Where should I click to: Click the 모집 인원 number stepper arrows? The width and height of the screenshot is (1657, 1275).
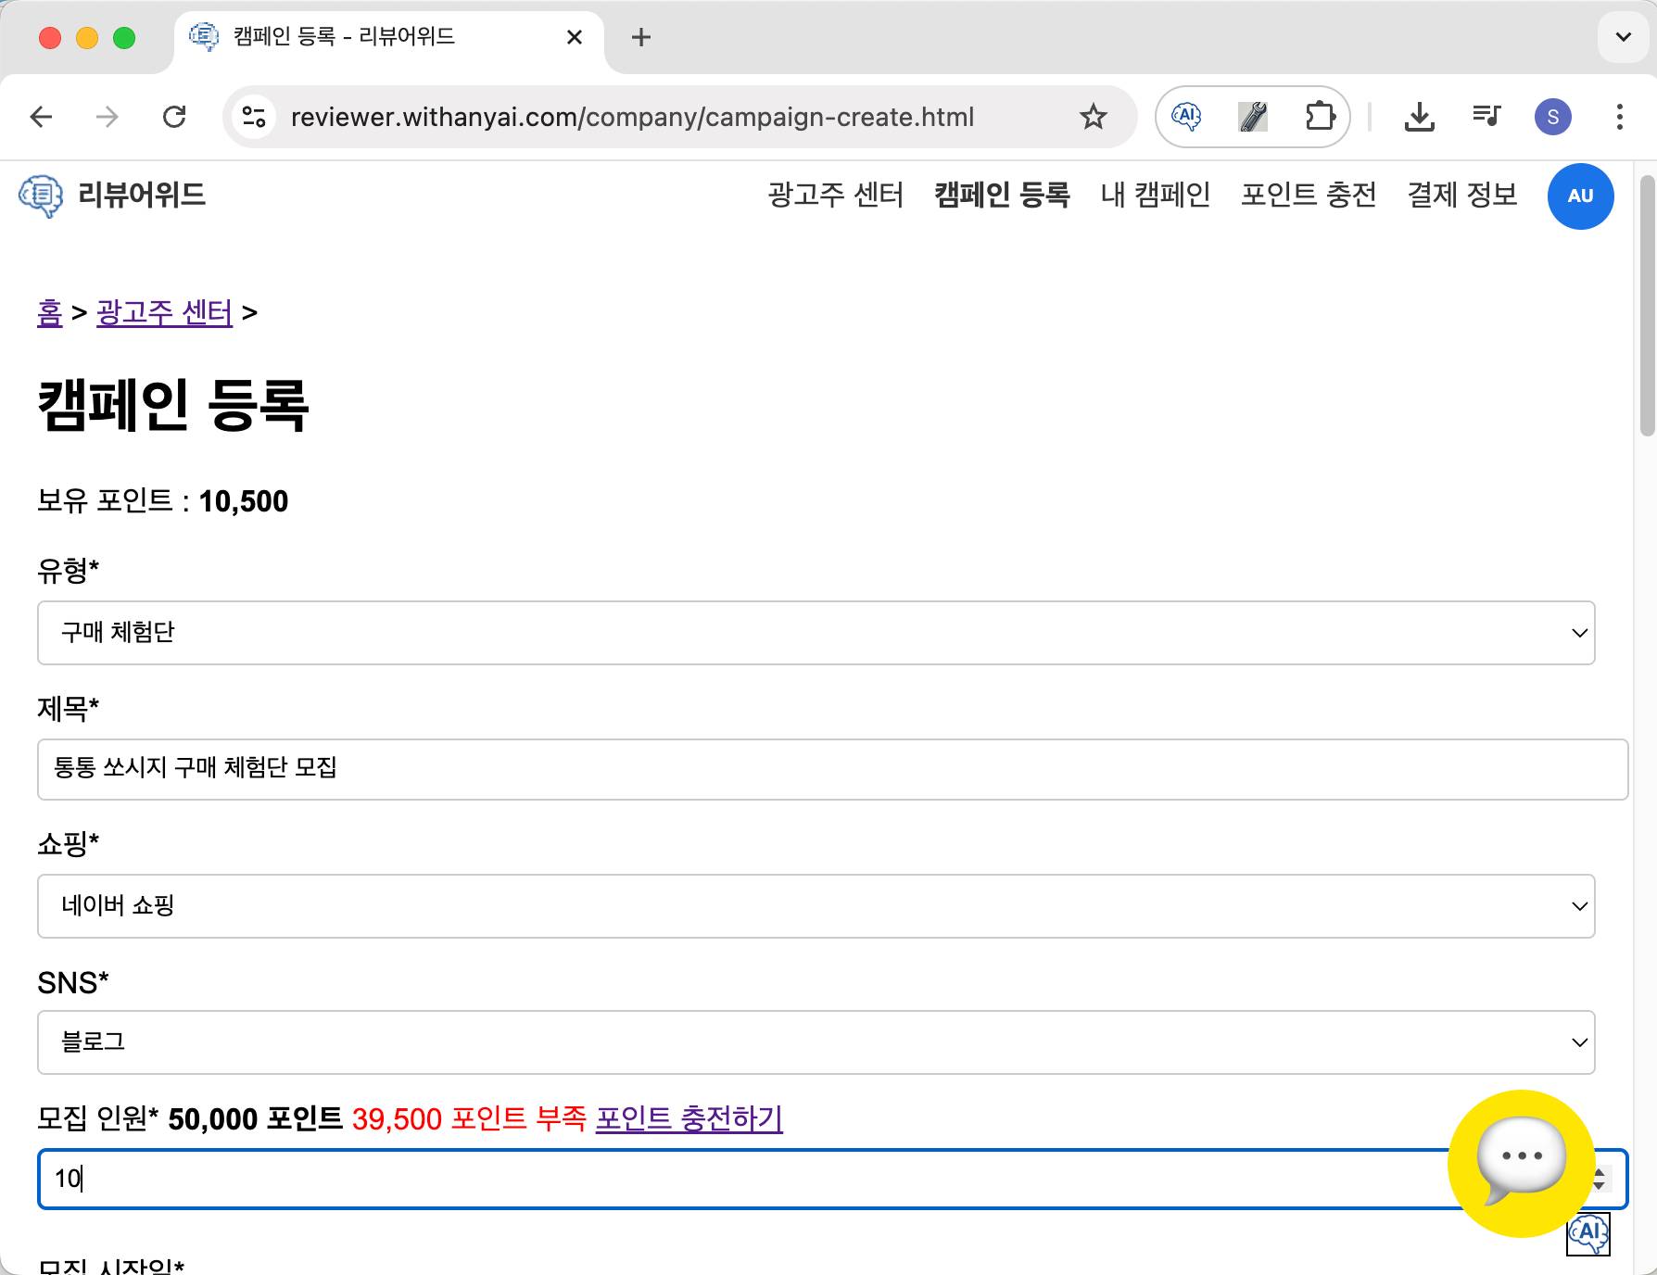[x=1600, y=1180]
